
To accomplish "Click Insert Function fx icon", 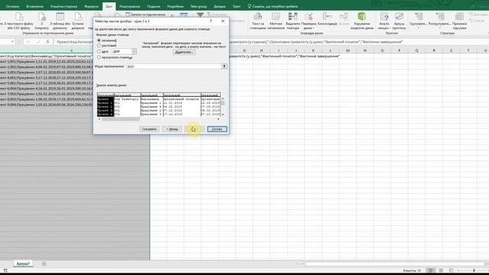I will [47, 42].
